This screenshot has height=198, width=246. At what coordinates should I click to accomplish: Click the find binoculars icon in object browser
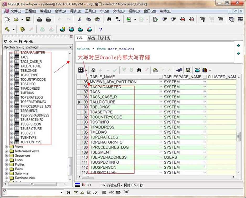coord(20,41)
